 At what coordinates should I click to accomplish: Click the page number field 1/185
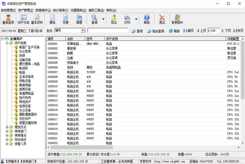pos(213,30)
